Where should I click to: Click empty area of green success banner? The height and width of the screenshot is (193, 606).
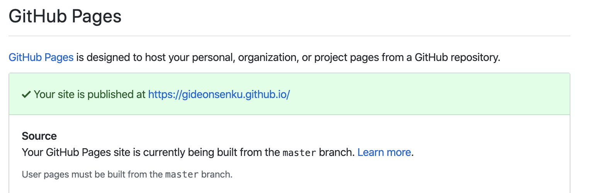(x=425, y=95)
